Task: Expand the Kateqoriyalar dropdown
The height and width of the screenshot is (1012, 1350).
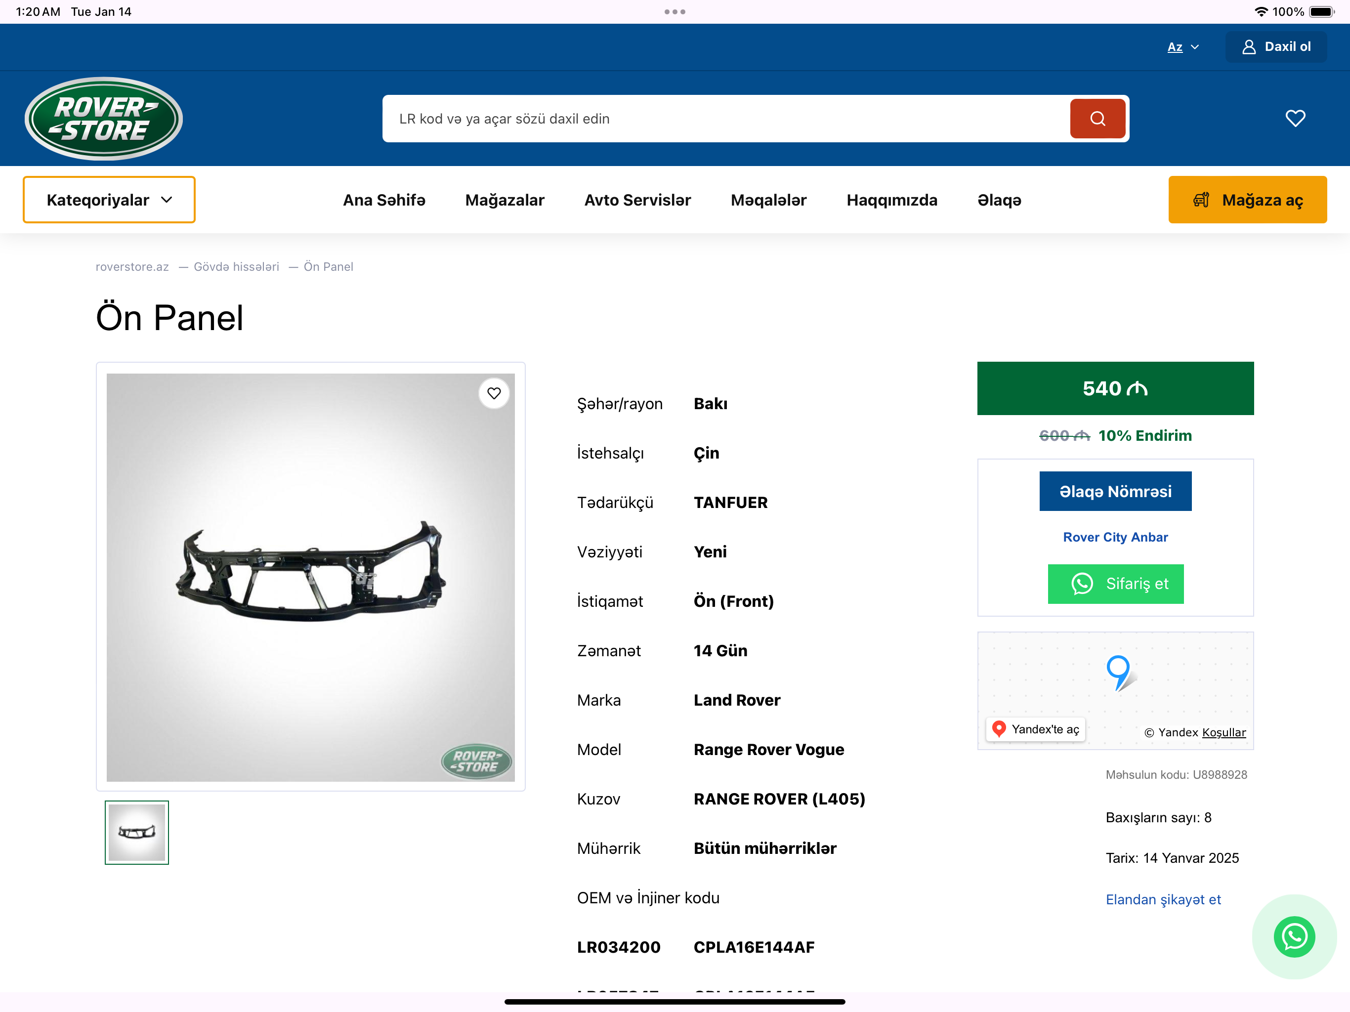Action: (109, 200)
